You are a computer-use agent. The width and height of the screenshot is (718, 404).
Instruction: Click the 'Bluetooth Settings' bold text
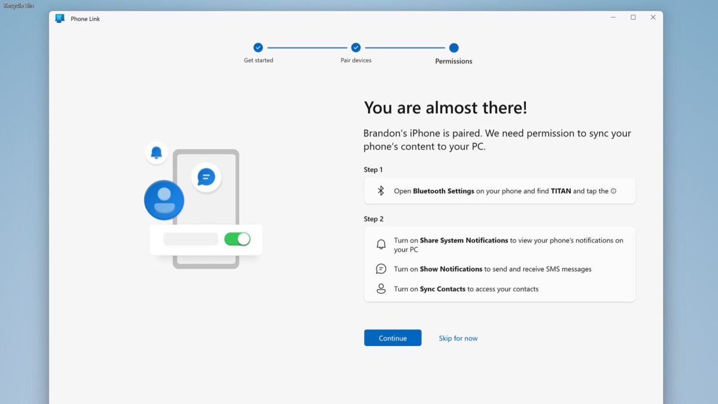coord(443,191)
